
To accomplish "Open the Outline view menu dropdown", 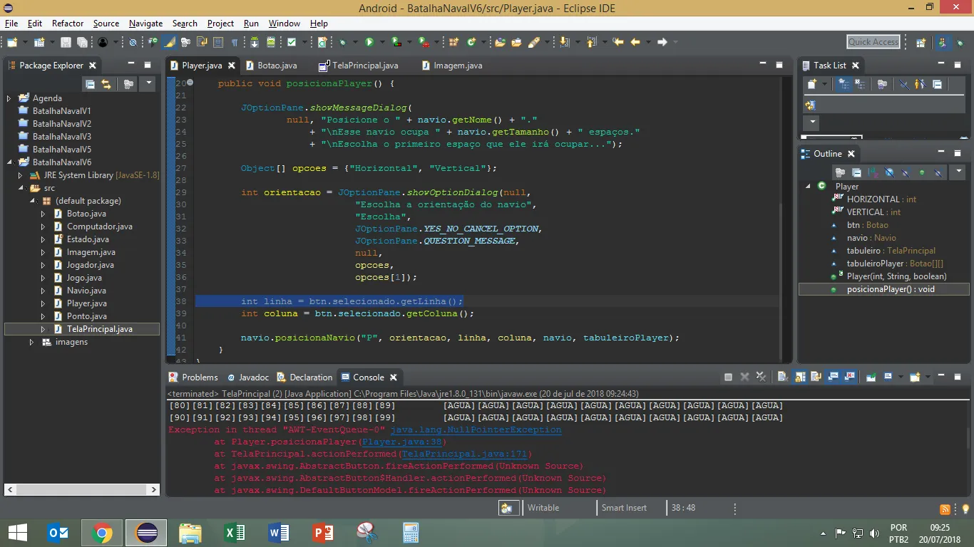I will tap(959, 172).
